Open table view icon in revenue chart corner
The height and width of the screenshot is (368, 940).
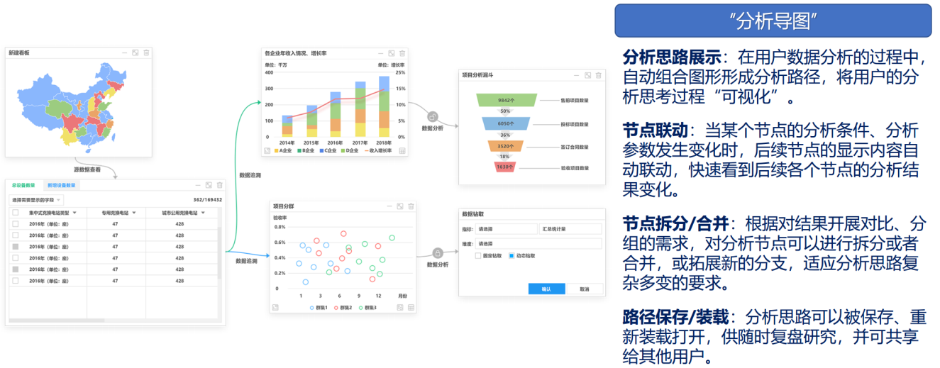(402, 150)
